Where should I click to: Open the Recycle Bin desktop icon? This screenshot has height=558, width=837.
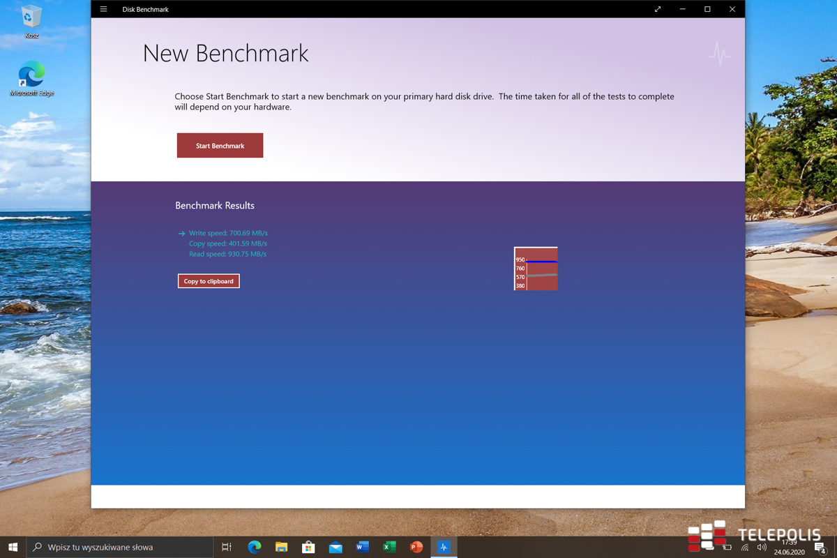pyautogui.click(x=31, y=21)
